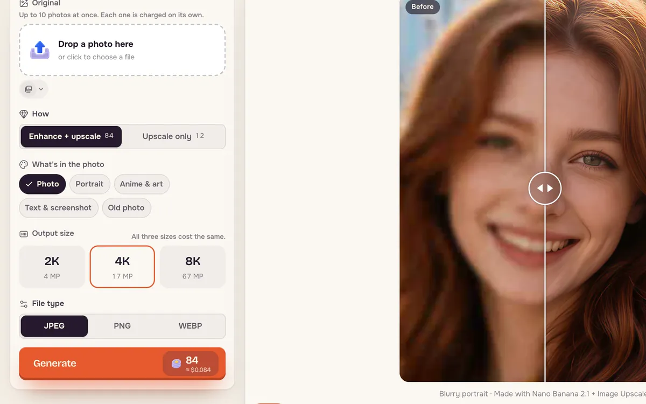Pick the Anime & art content type

point(142,184)
